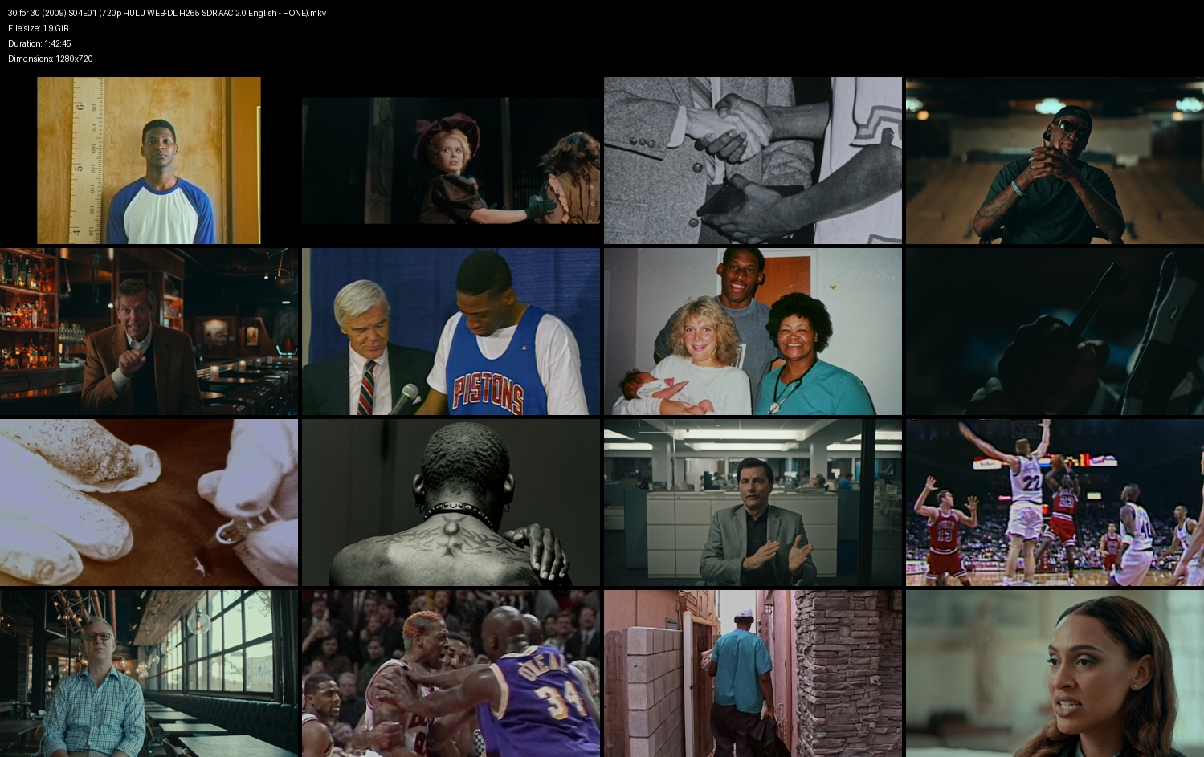
Task: Select the O'Neal 34 Lakers jersey thumbnail
Action: coord(451,674)
